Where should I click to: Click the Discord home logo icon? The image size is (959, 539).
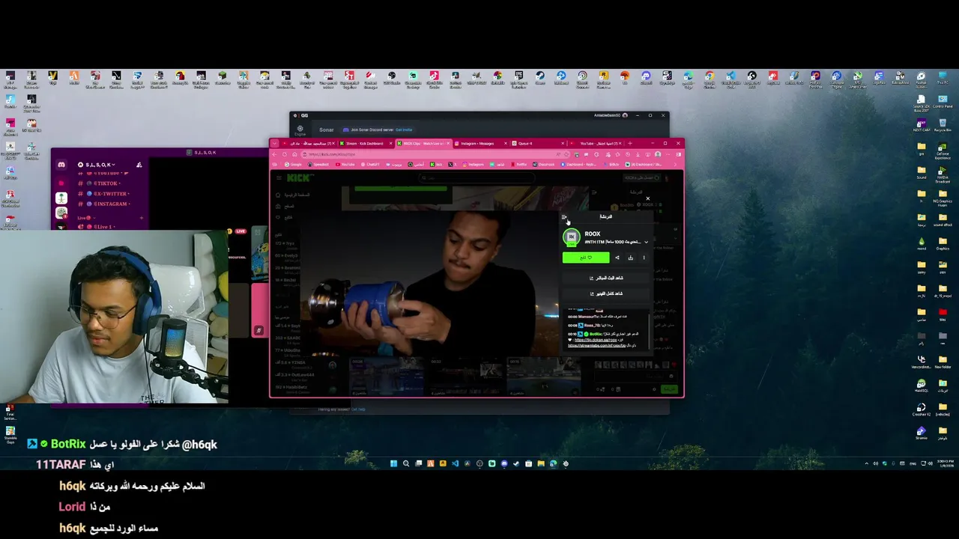pyautogui.click(x=61, y=165)
